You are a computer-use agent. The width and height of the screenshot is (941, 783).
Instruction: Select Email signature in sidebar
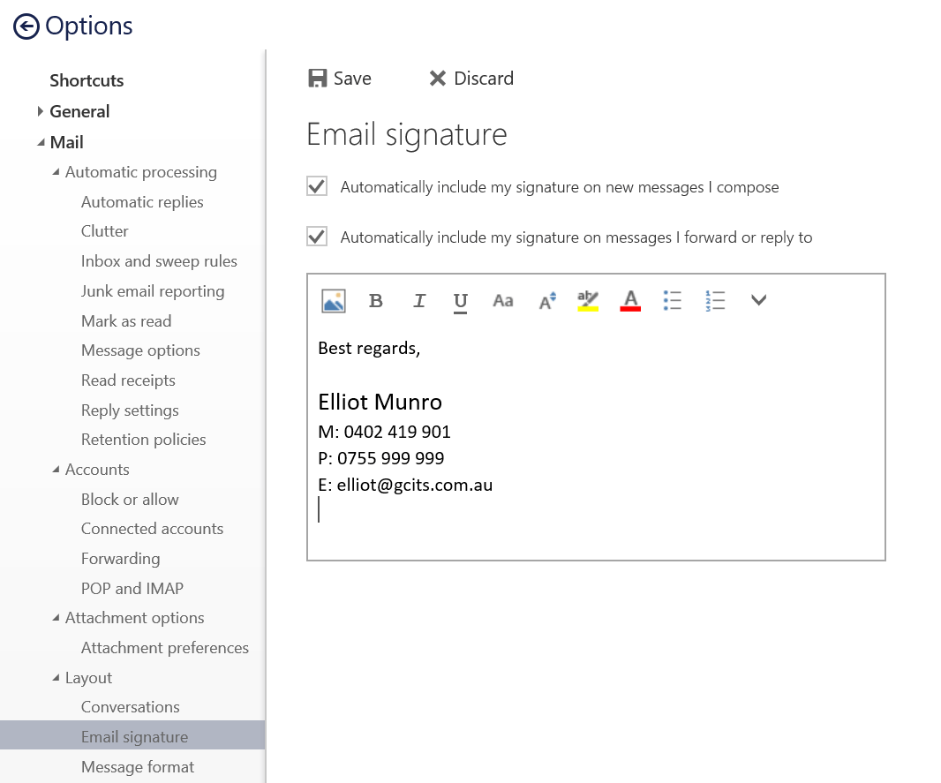coord(132,735)
